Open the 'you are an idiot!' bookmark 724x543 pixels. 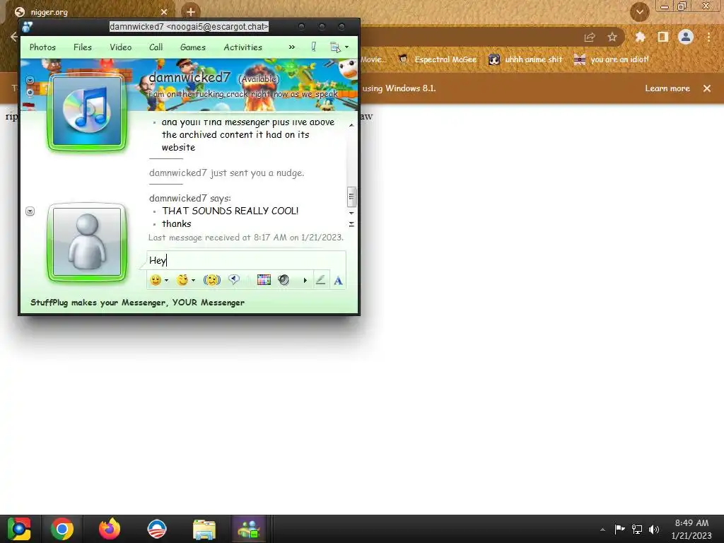(612, 59)
